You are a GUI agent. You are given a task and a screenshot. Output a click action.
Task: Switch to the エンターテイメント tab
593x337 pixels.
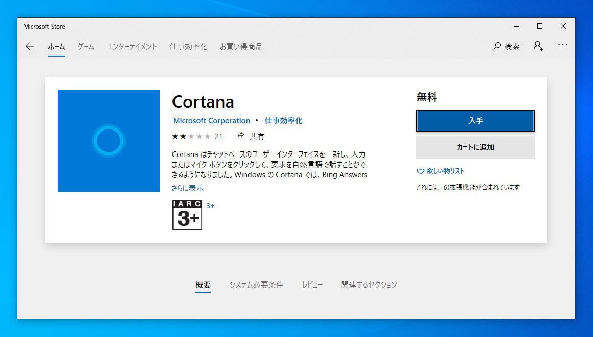132,47
